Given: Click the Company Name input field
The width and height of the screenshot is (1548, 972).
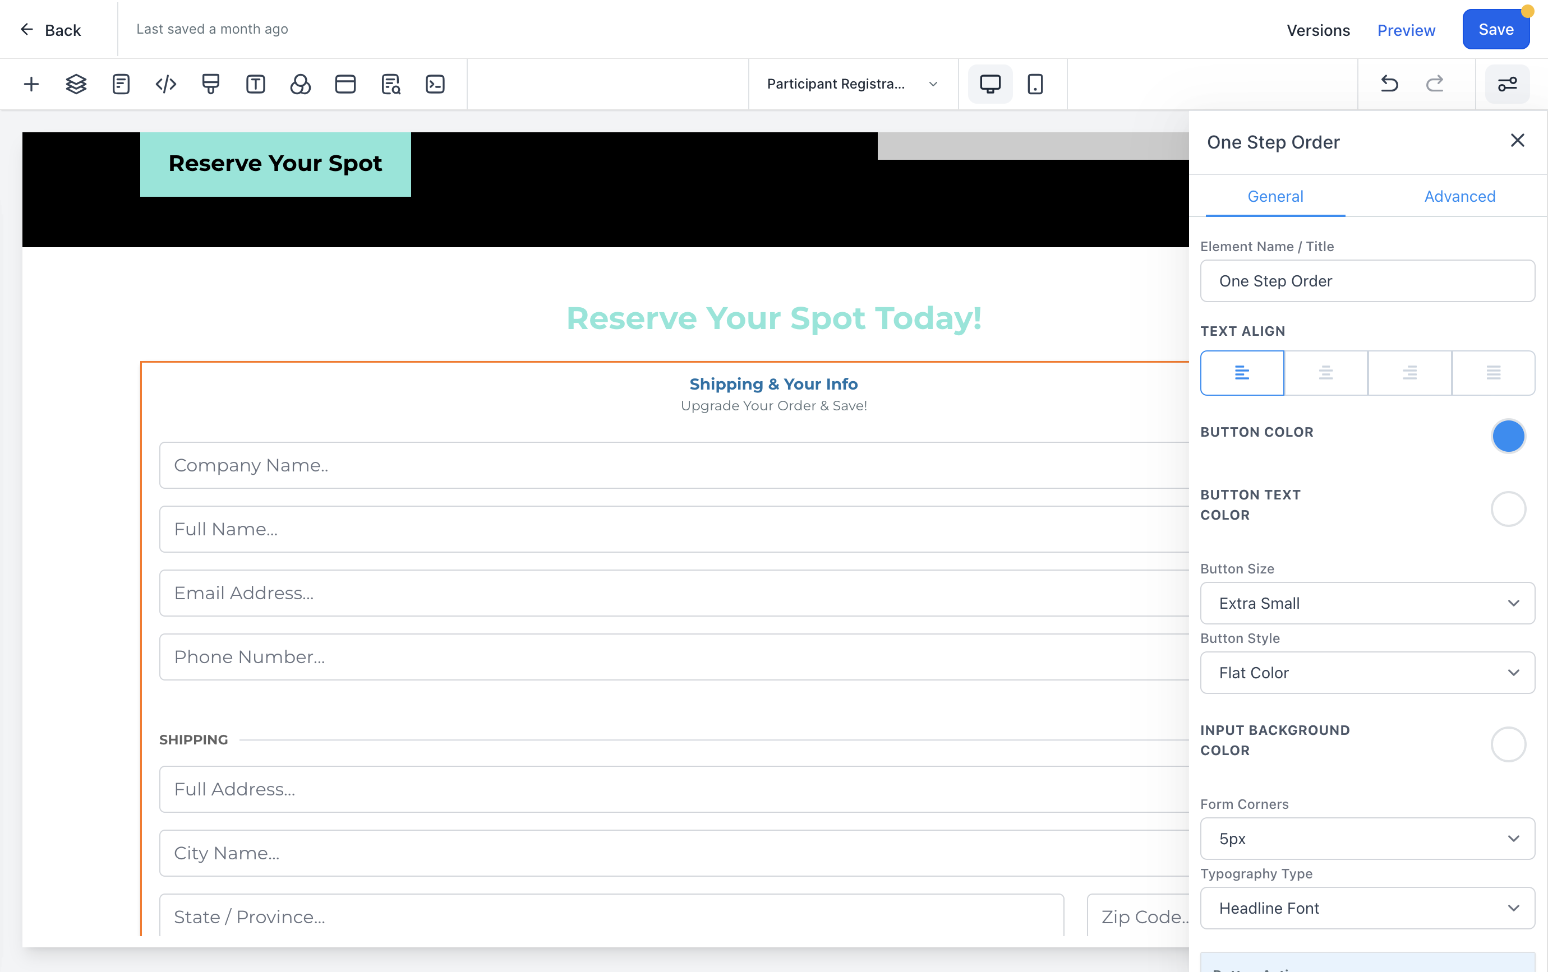Looking at the screenshot, I should [x=674, y=465].
